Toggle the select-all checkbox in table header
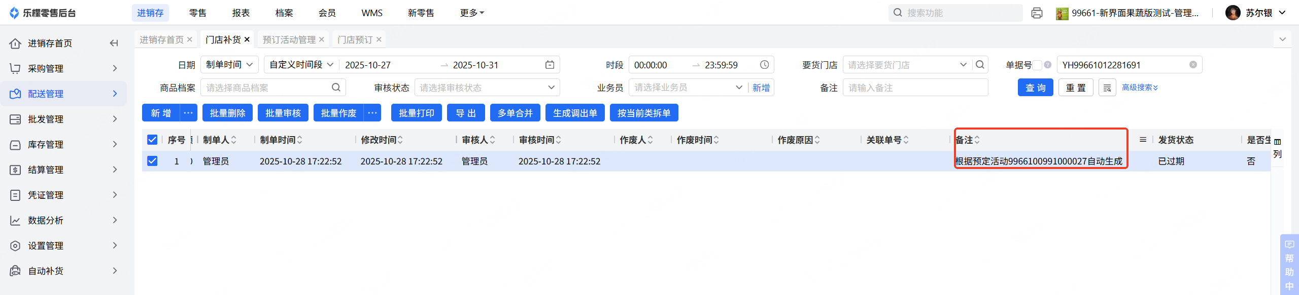 [152, 140]
